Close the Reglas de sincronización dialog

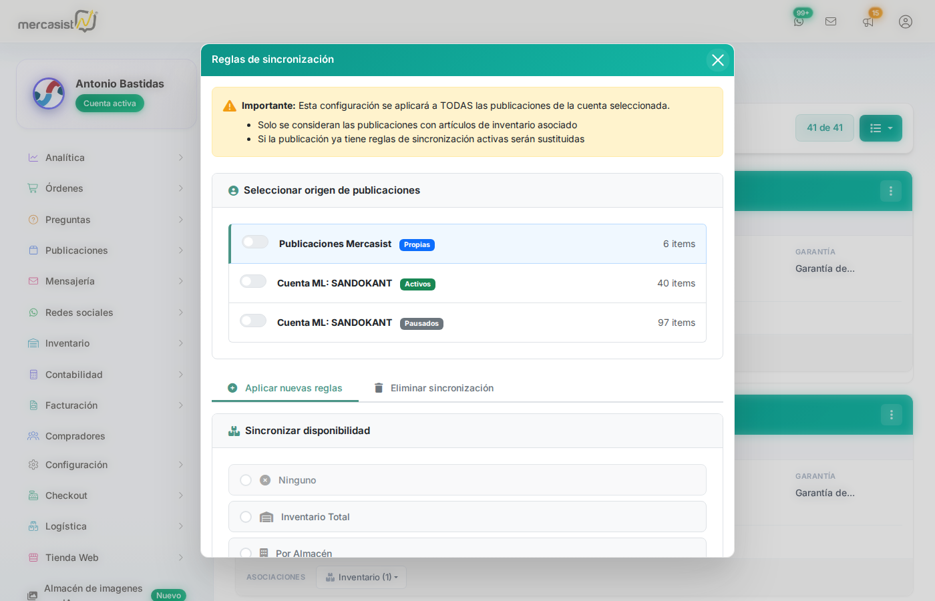tap(718, 60)
